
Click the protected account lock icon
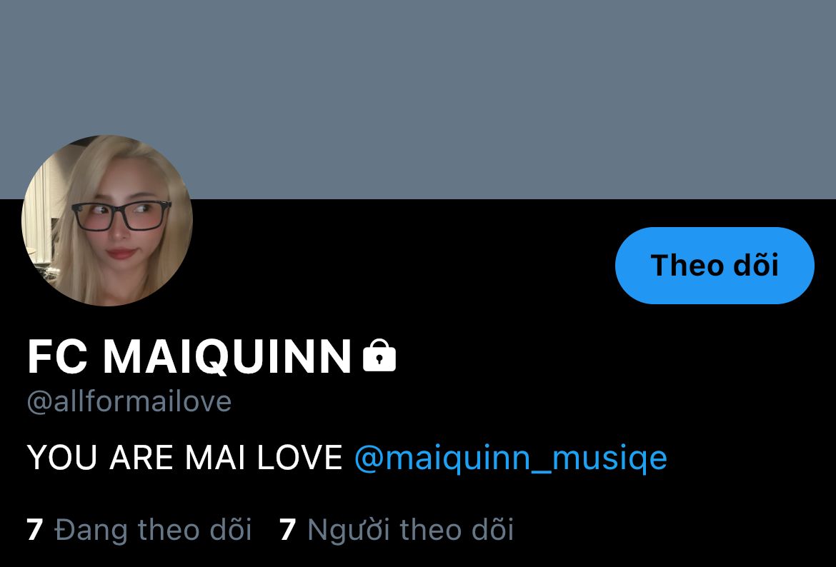pos(379,355)
